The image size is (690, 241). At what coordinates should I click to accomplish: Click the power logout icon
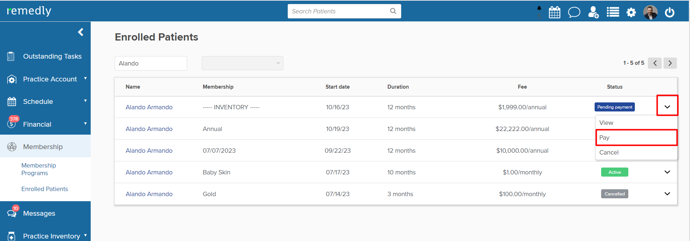(669, 13)
